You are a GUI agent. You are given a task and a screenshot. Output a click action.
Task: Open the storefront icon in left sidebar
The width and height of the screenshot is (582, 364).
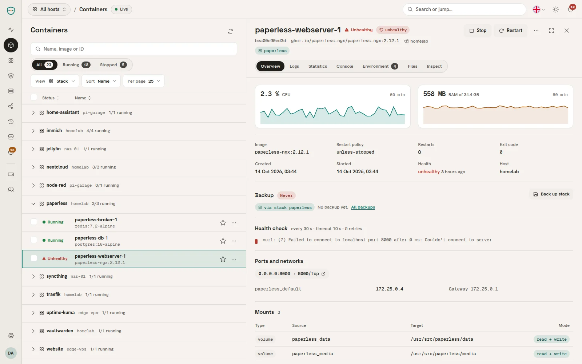click(x=11, y=137)
